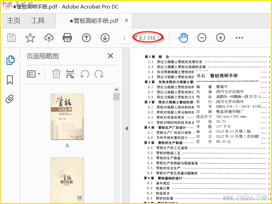This screenshot has width=272, height=204.
Task: Print the document with the printer icon
Action: pos(67,38)
